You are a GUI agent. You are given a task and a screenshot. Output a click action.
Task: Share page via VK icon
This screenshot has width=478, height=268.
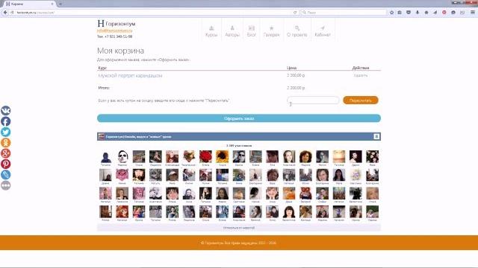coord(5,111)
